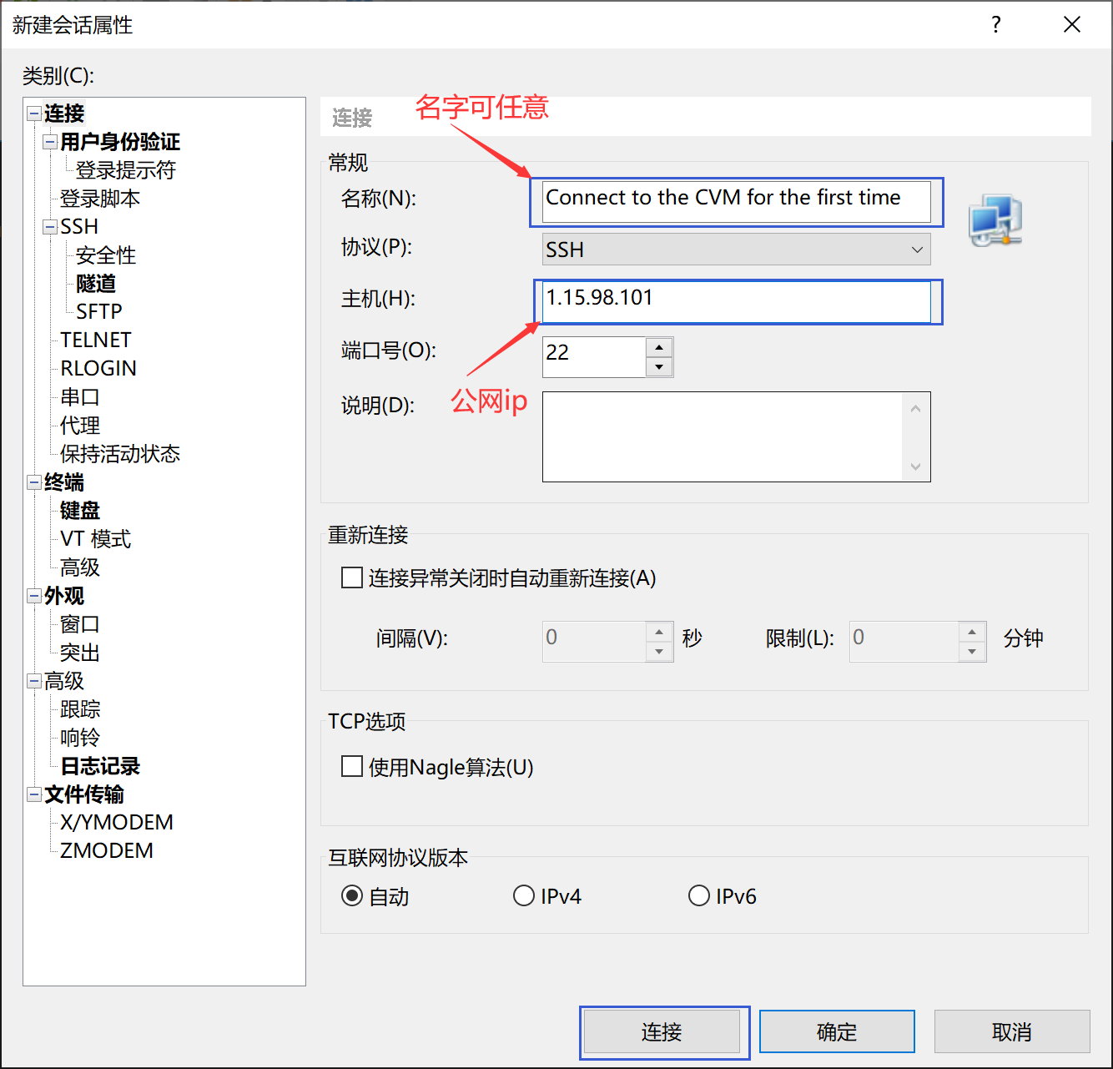The height and width of the screenshot is (1069, 1113).
Task: Select the 自动 protocol version radio
Action: click(352, 896)
